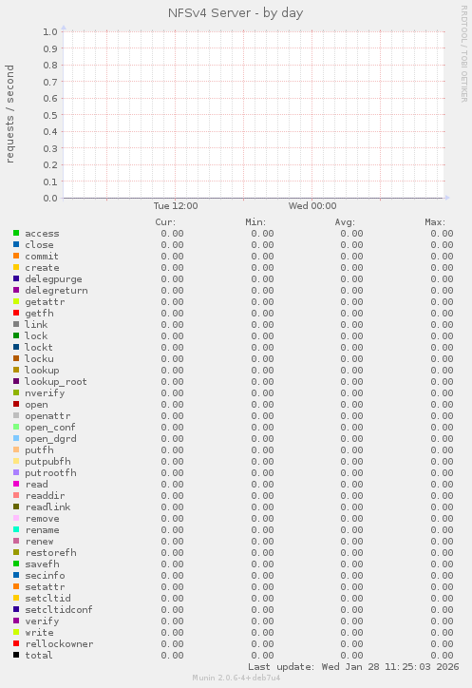Click the 'getattr' legend label
This screenshot has width=472, height=688.
[x=45, y=302]
